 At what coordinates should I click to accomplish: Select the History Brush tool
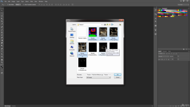pos(2,35)
